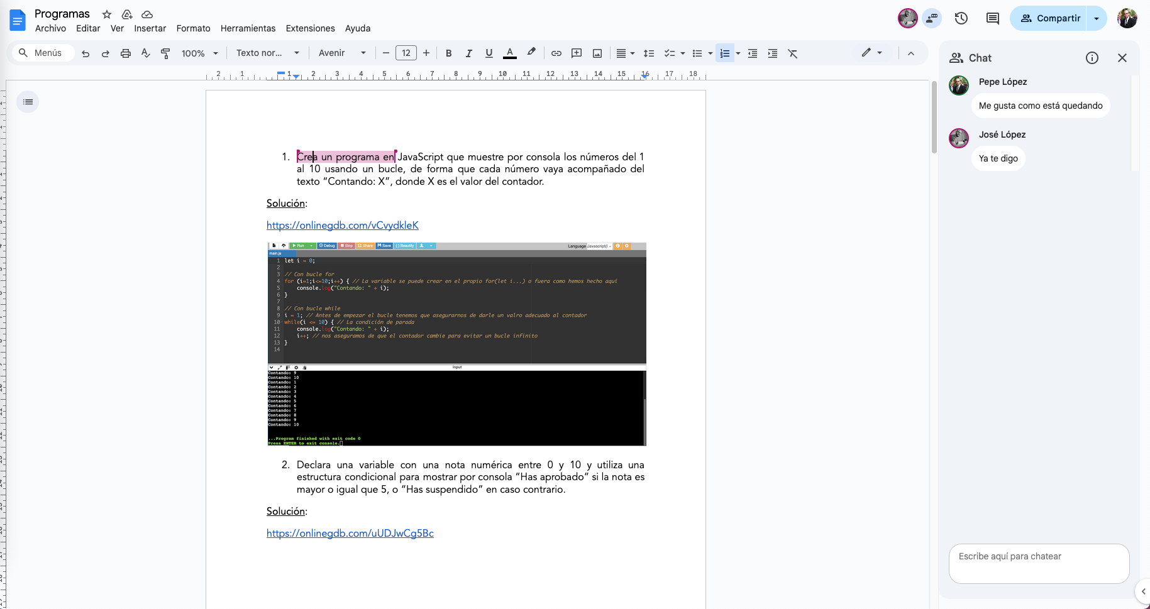Click the Clear formatting icon
This screenshot has width=1150, height=609.
pos(792,53)
